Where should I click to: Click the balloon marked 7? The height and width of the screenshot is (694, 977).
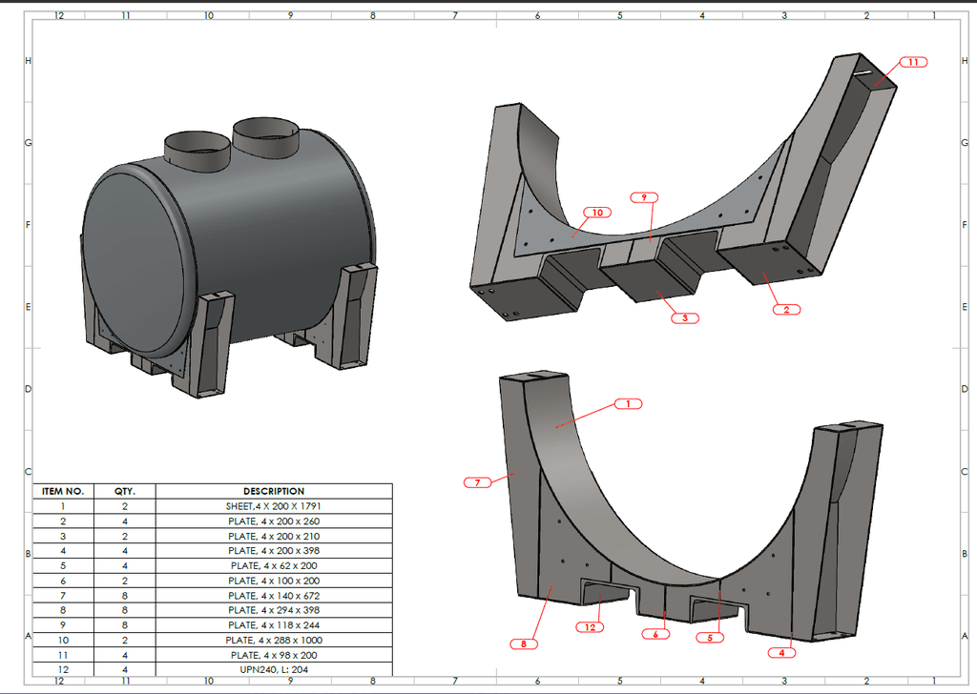click(477, 482)
